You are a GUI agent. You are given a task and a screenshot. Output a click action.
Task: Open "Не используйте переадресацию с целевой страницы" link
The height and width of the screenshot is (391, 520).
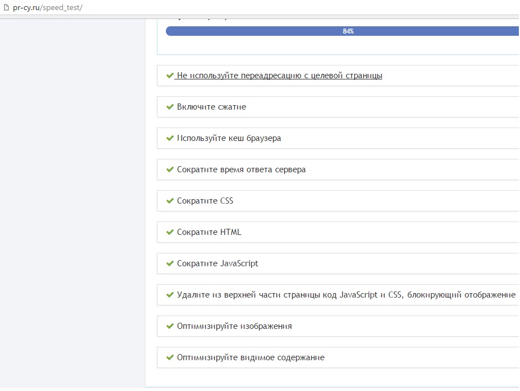tap(279, 76)
